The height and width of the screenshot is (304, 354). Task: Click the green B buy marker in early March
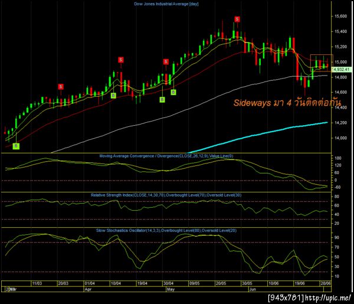[16, 146]
